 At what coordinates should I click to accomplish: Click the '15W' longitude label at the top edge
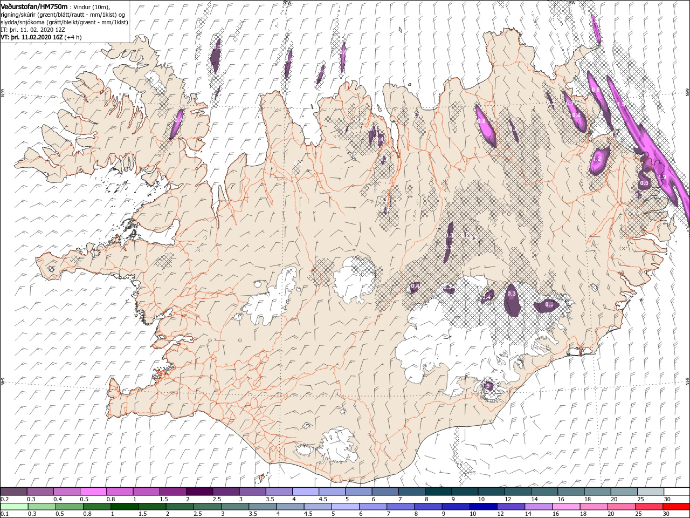(571, 3)
